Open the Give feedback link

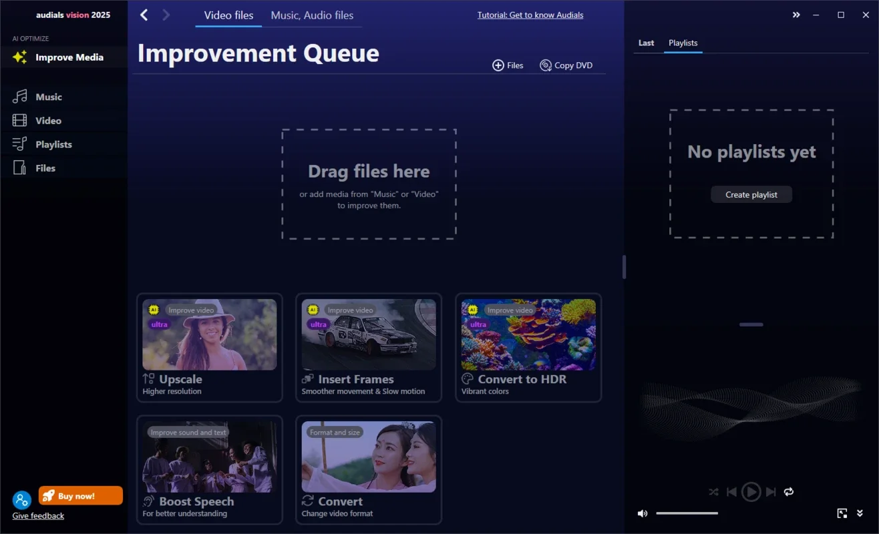pos(38,515)
